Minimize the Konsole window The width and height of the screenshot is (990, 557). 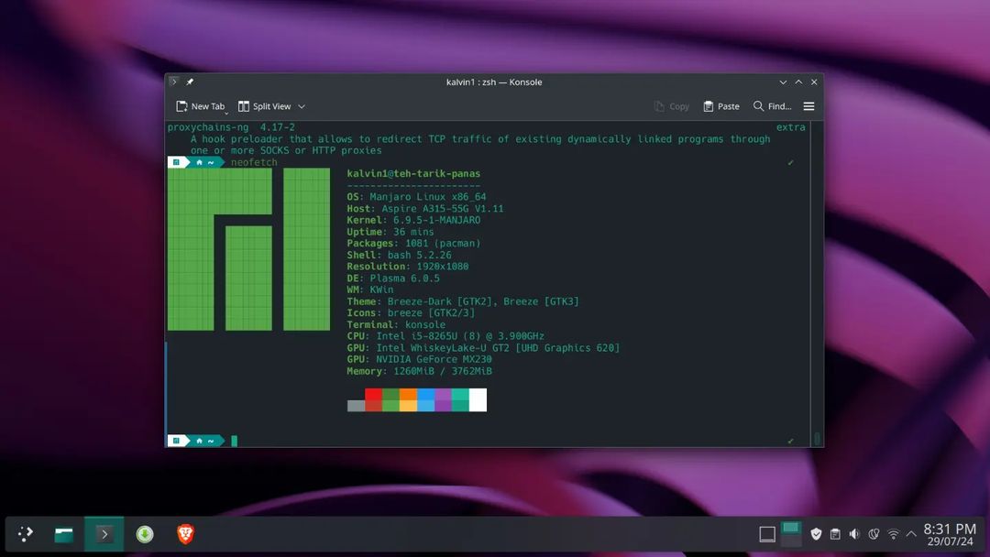(783, 82)
